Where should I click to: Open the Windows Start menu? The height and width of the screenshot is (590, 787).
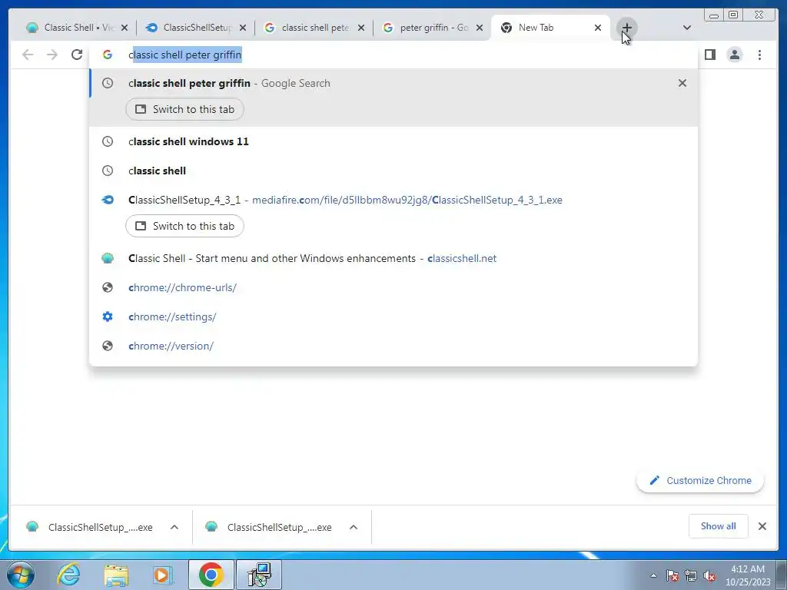[x=21, y=575]
